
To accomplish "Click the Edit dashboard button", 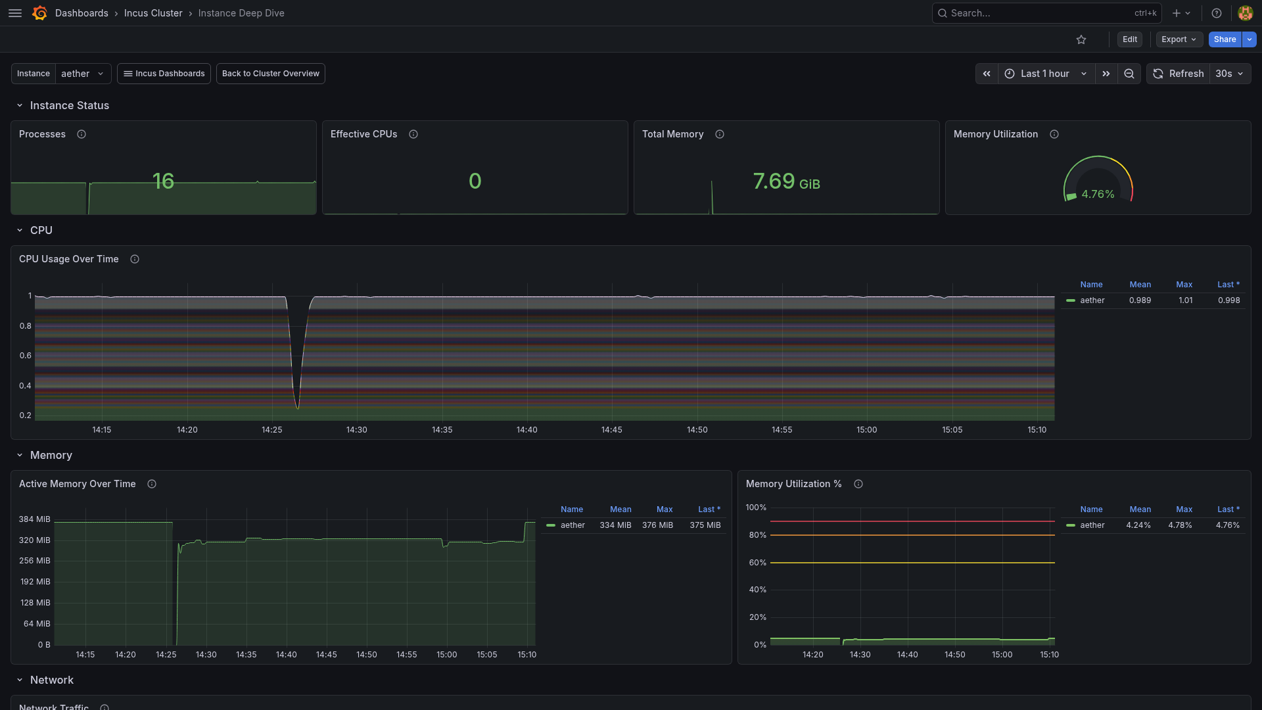I will 1130,39.
